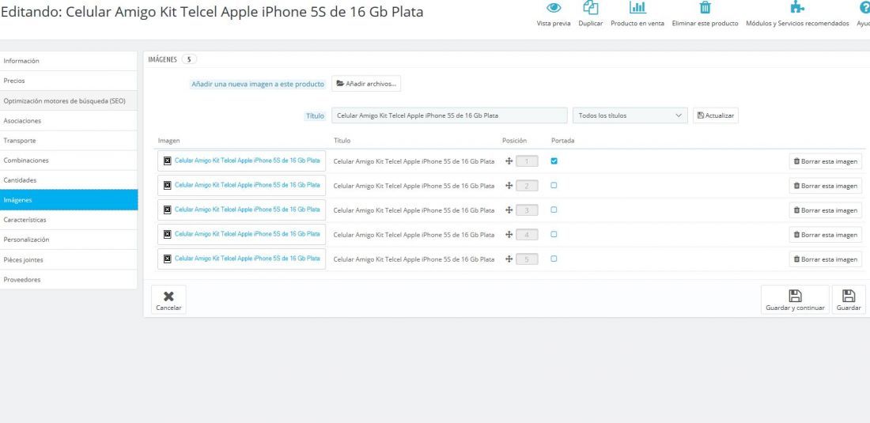This screenshot has height=423, width=870.
Task: Click the position 1 number field
Action: [x=527, y=161]
